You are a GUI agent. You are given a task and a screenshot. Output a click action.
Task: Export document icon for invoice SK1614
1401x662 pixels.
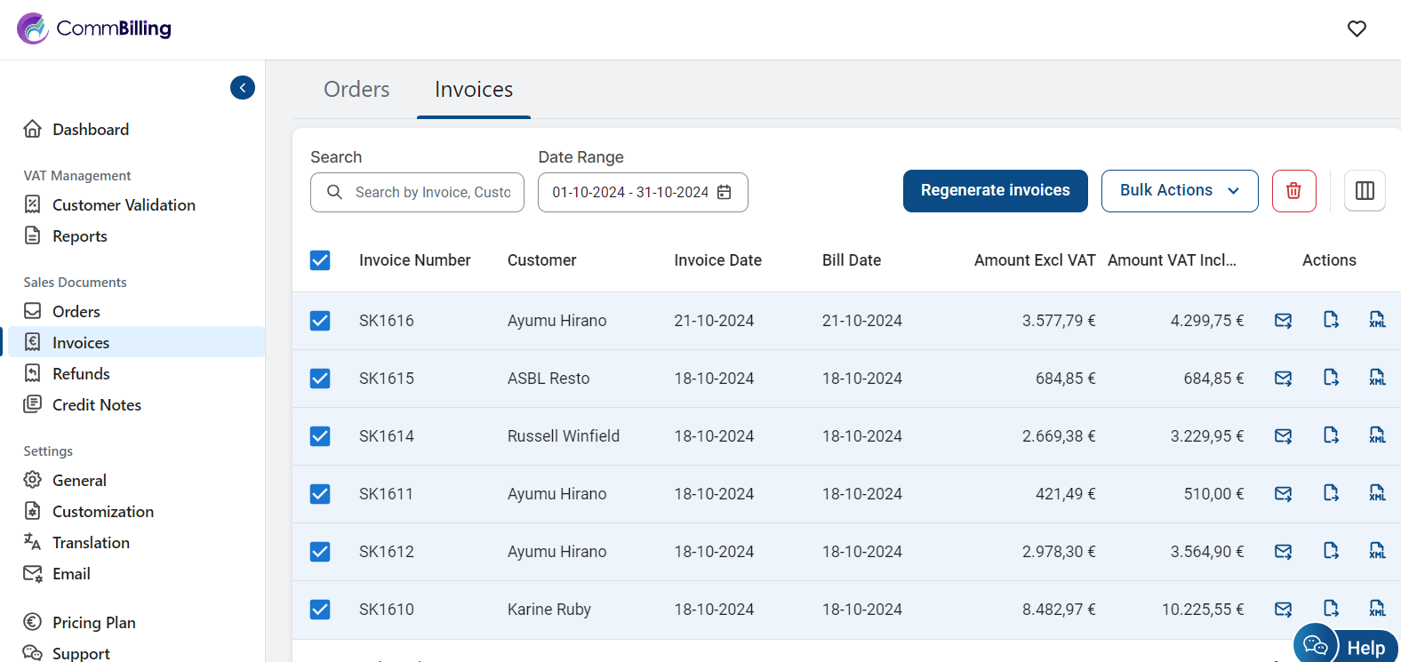[1331, 435]
